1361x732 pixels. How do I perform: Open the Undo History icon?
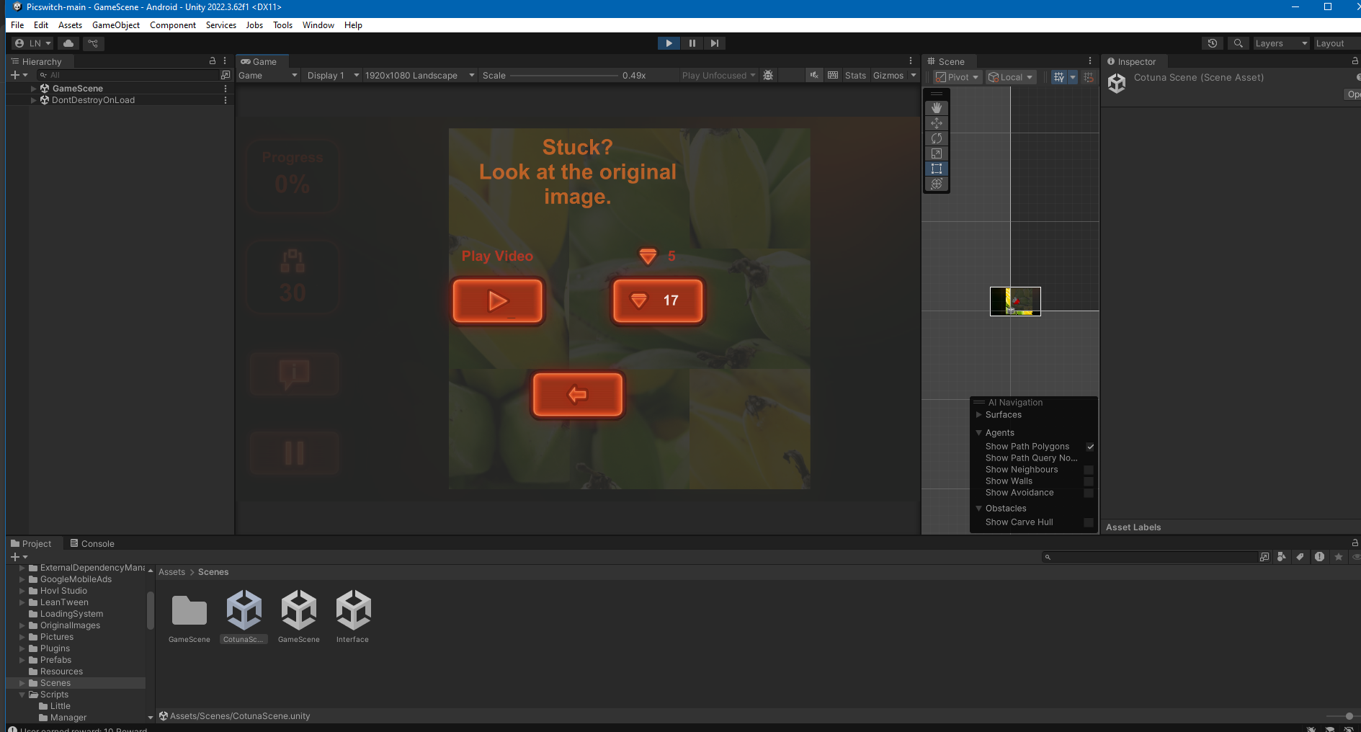1213,43
